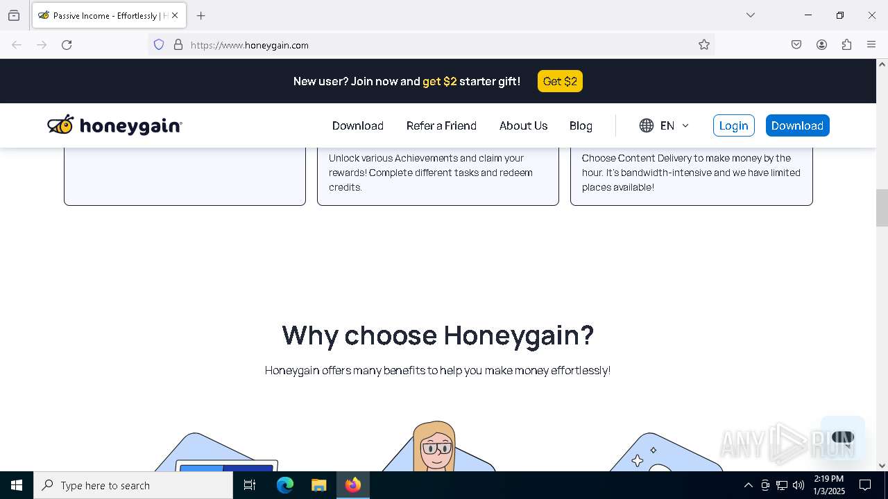Image resolution: width=888 pixels, height=499 pixels.
Task: Open the chat widget button
Action: pos(842,437)
